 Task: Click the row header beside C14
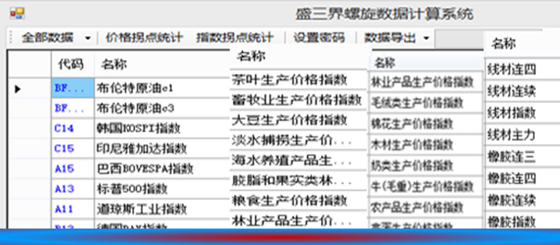coord(29,128)
